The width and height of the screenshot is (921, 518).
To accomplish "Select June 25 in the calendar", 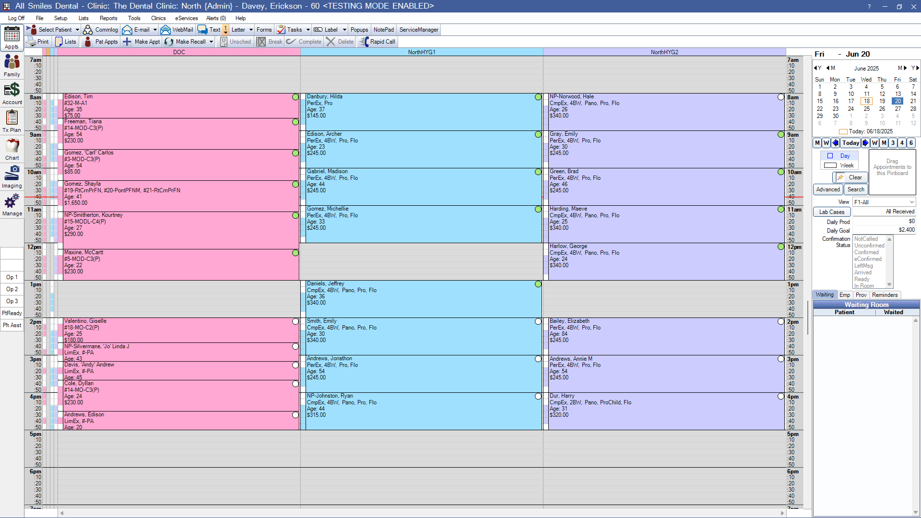I will click(866, 109).
